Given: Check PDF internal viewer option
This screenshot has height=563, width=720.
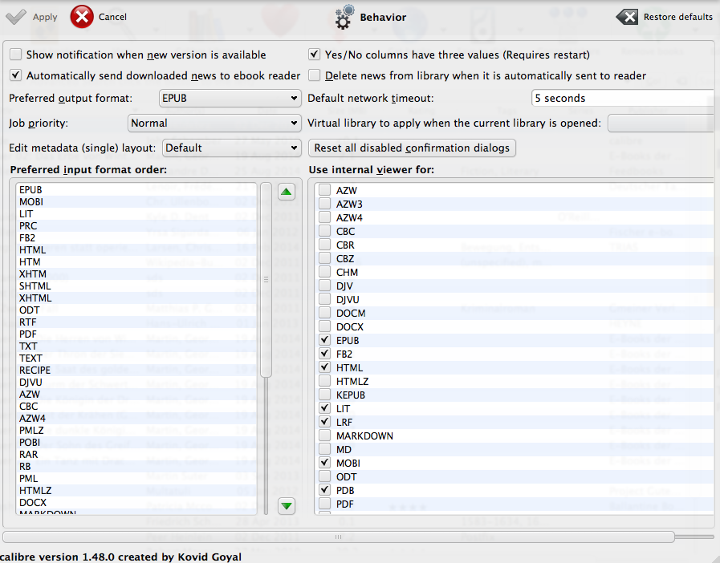Looking at the screenshot, I should (324, 504).
